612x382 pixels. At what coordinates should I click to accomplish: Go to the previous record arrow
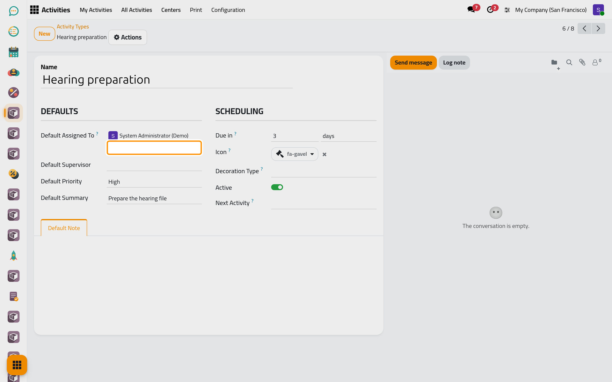coord(584,28)
